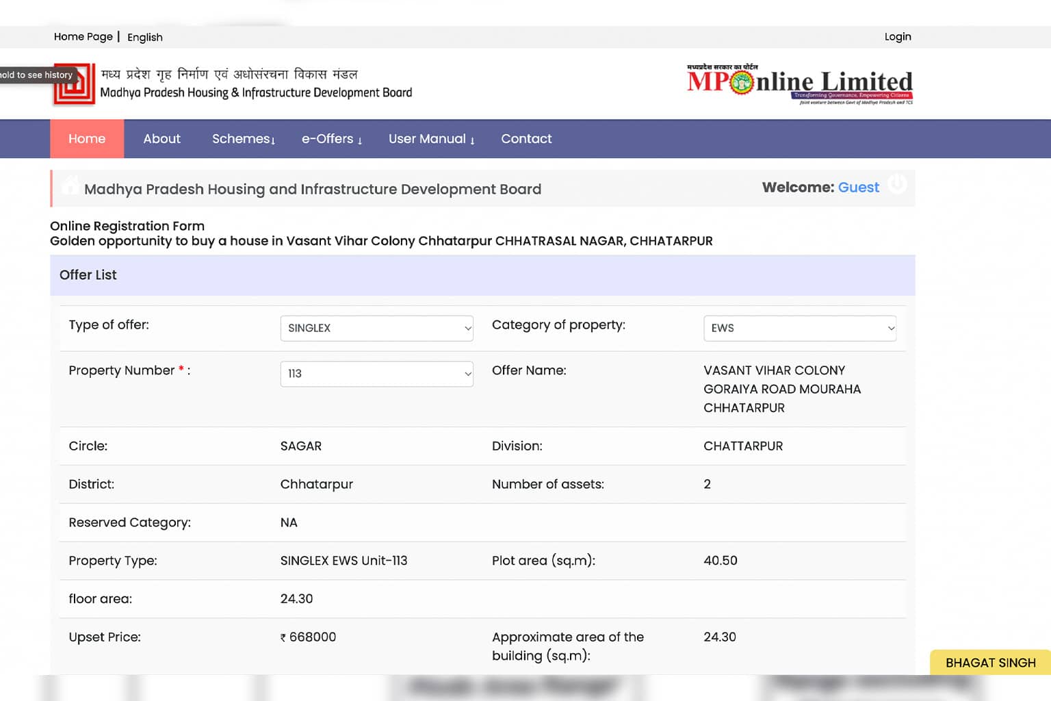The image size is (1051, 701).
Task: Click the Online Registration Form heading
Action: (127, 226)
